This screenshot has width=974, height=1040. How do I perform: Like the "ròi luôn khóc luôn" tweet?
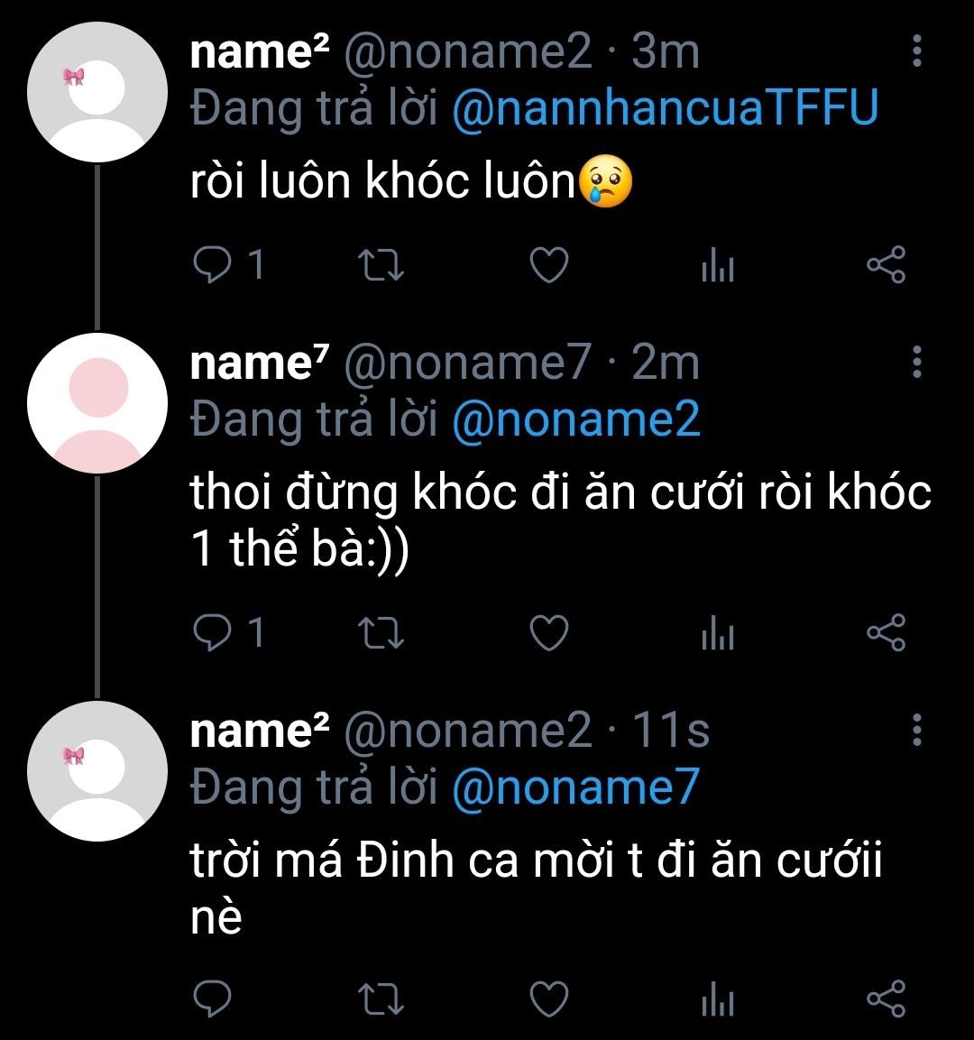[x=548, y=266]
